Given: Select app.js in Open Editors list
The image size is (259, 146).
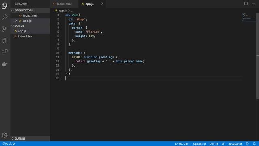Looking at the screenshot, I should 30,21.
